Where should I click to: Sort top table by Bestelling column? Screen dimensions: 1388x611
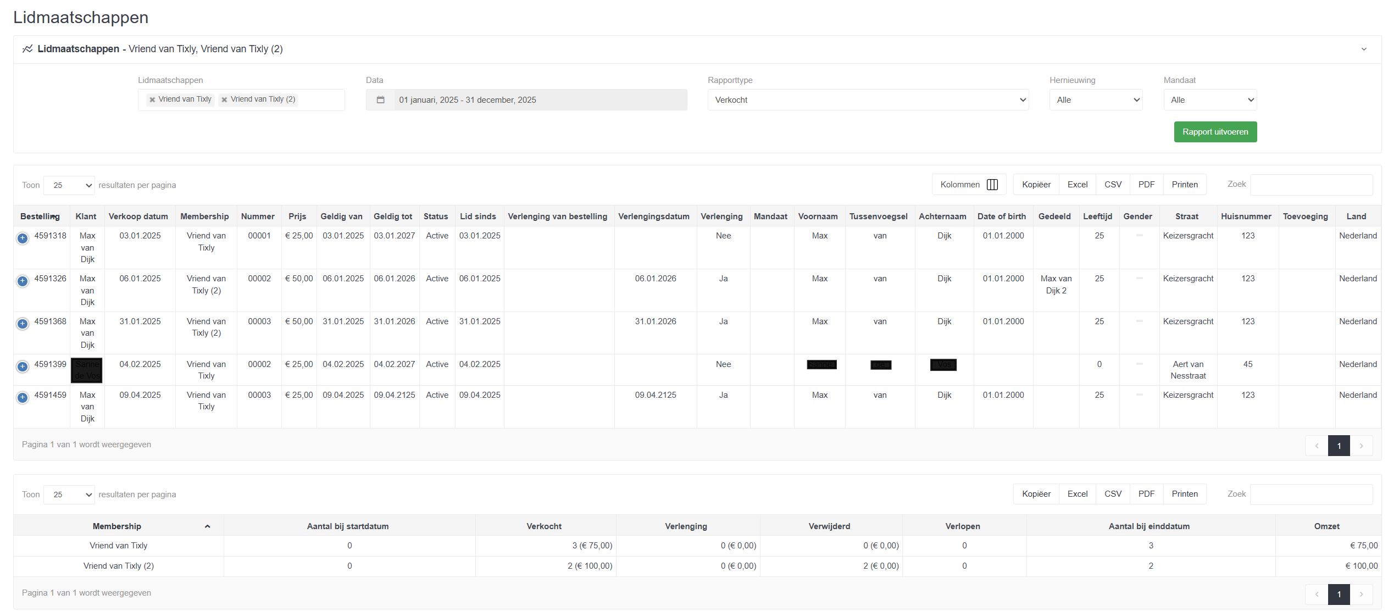click(42, 216)
